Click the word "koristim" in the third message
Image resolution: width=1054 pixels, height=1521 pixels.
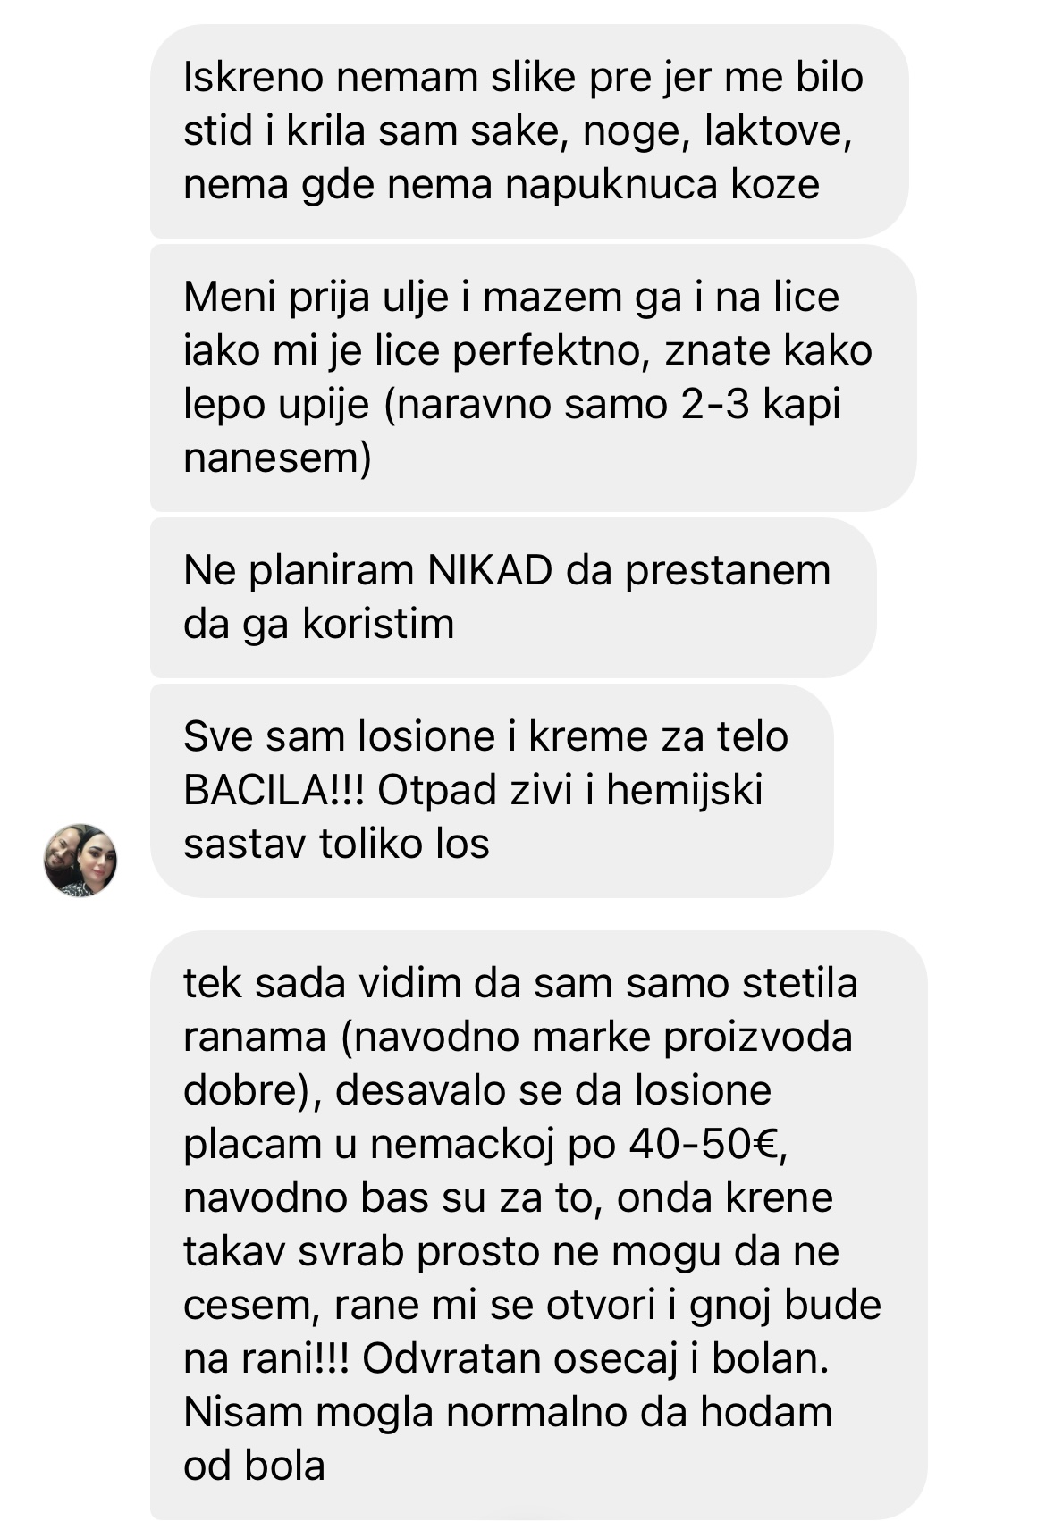[379, 624]
